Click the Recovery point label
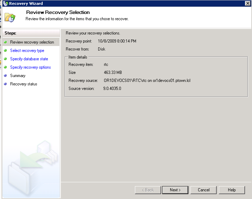 [79, 41]
